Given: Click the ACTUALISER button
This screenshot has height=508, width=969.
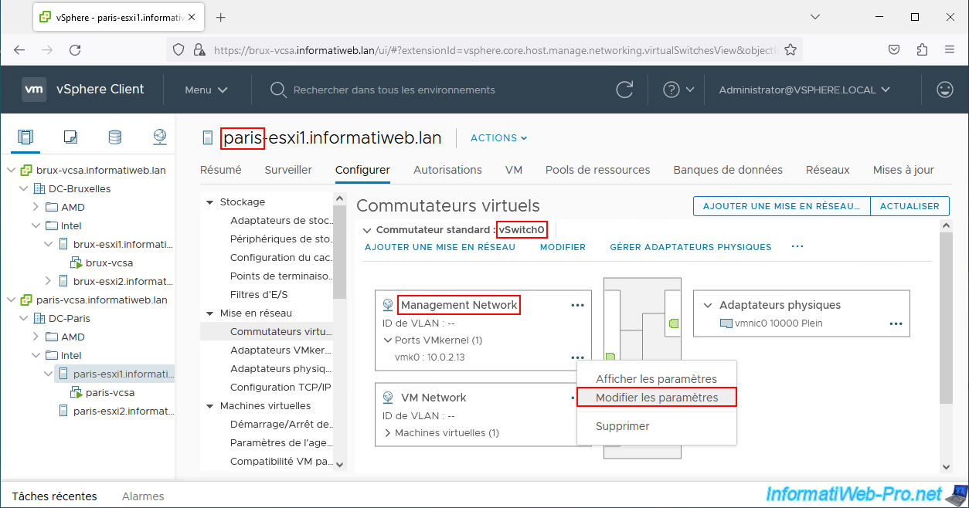Looking at the screenshot, I should click(909, 206).
